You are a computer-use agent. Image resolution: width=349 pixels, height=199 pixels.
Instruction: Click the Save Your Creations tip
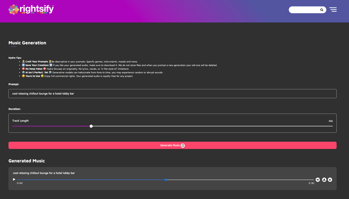pos(120,65)
